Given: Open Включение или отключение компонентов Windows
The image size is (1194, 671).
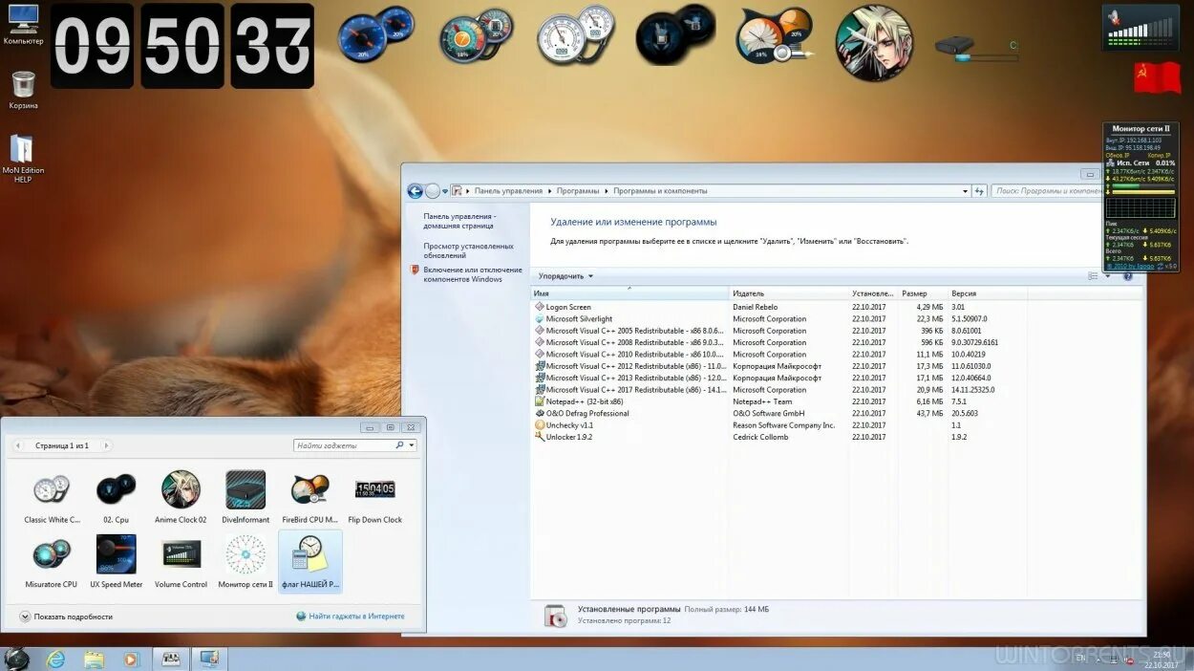Looking at the screenshot, I should coord(472,274).
